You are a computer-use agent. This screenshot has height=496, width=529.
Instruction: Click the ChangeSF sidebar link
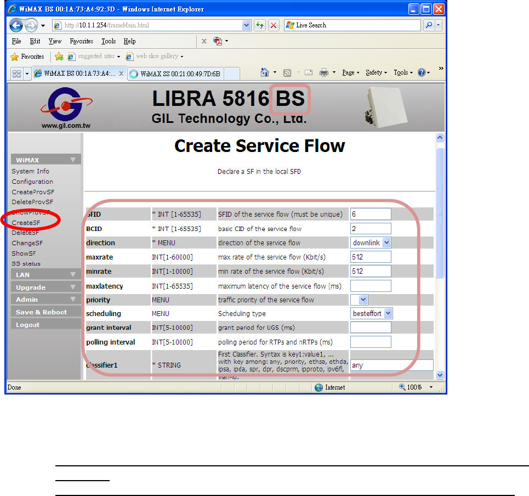click(27, 243)
